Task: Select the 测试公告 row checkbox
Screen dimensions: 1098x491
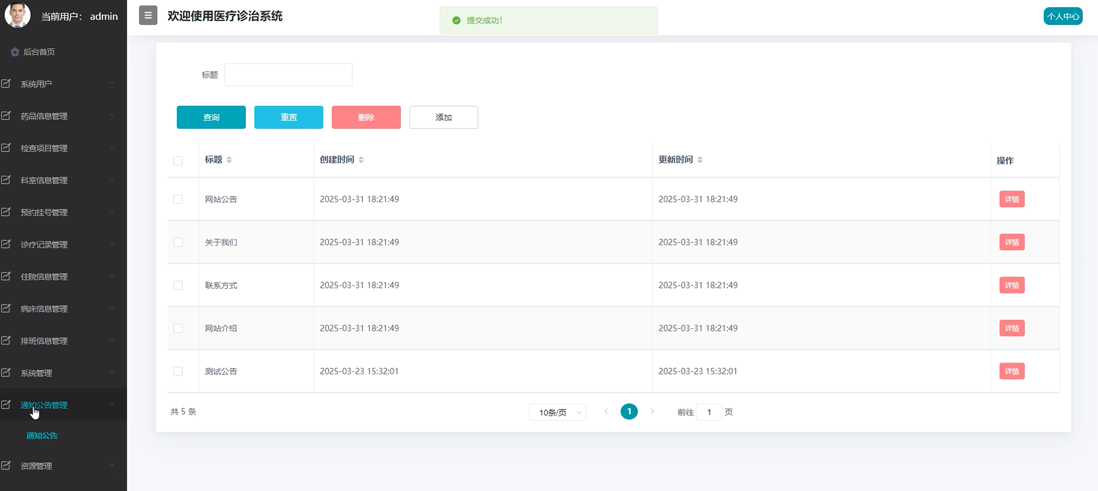Action: [178, 371]
